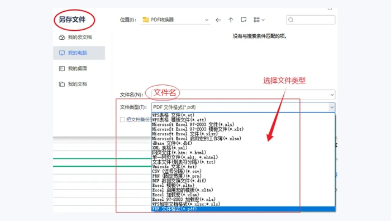Screen dimensions: 391x221
Task: Select Excel 启用宏的模板(*.xltm) type
Action: tap(243, 190)
